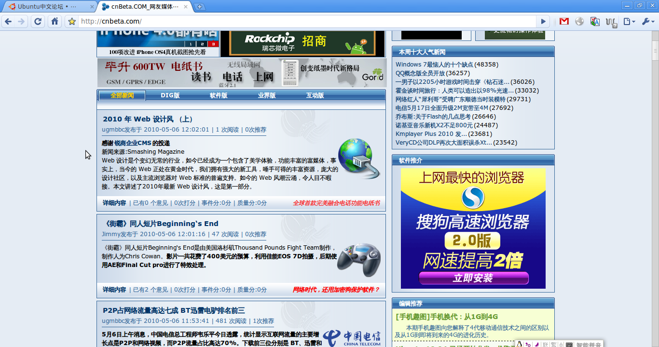Open the page menu dropdown
659x347 pixels.
tap(629, 21)
